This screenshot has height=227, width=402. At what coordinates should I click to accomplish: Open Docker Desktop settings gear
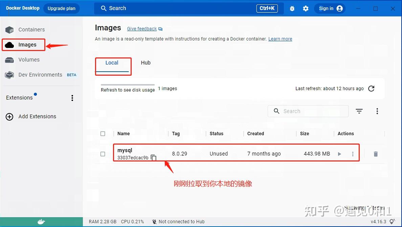(x=306, y=8)
